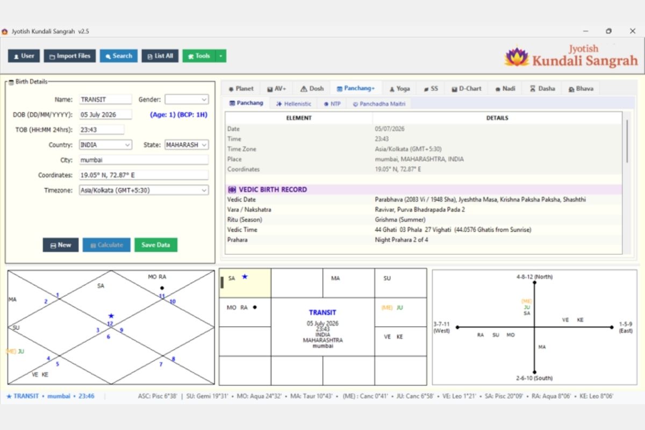Screen dimensions: 645x430
Task: Select the Hellenistic sub-tab
Action: [x=293, y=104]
